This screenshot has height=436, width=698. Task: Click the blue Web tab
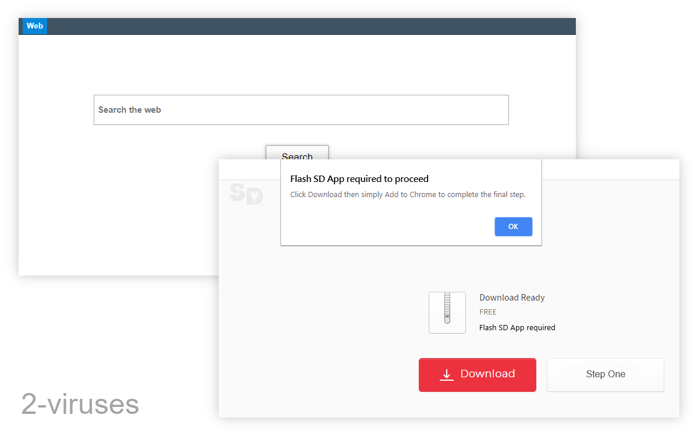pyautogui.click(x=35, y=26)
